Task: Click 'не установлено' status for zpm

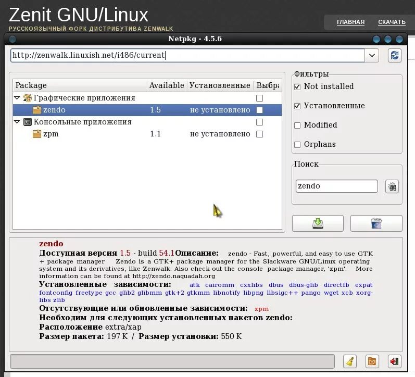Action: [220, 134]
